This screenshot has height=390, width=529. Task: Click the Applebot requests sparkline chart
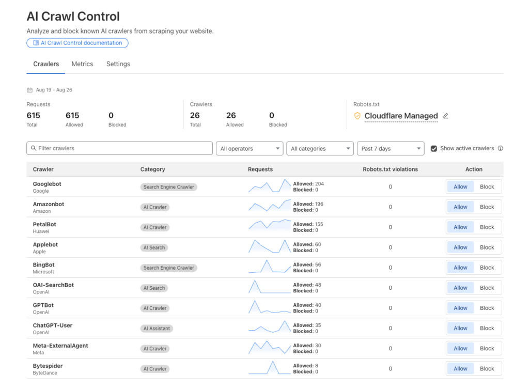(270, 246)
